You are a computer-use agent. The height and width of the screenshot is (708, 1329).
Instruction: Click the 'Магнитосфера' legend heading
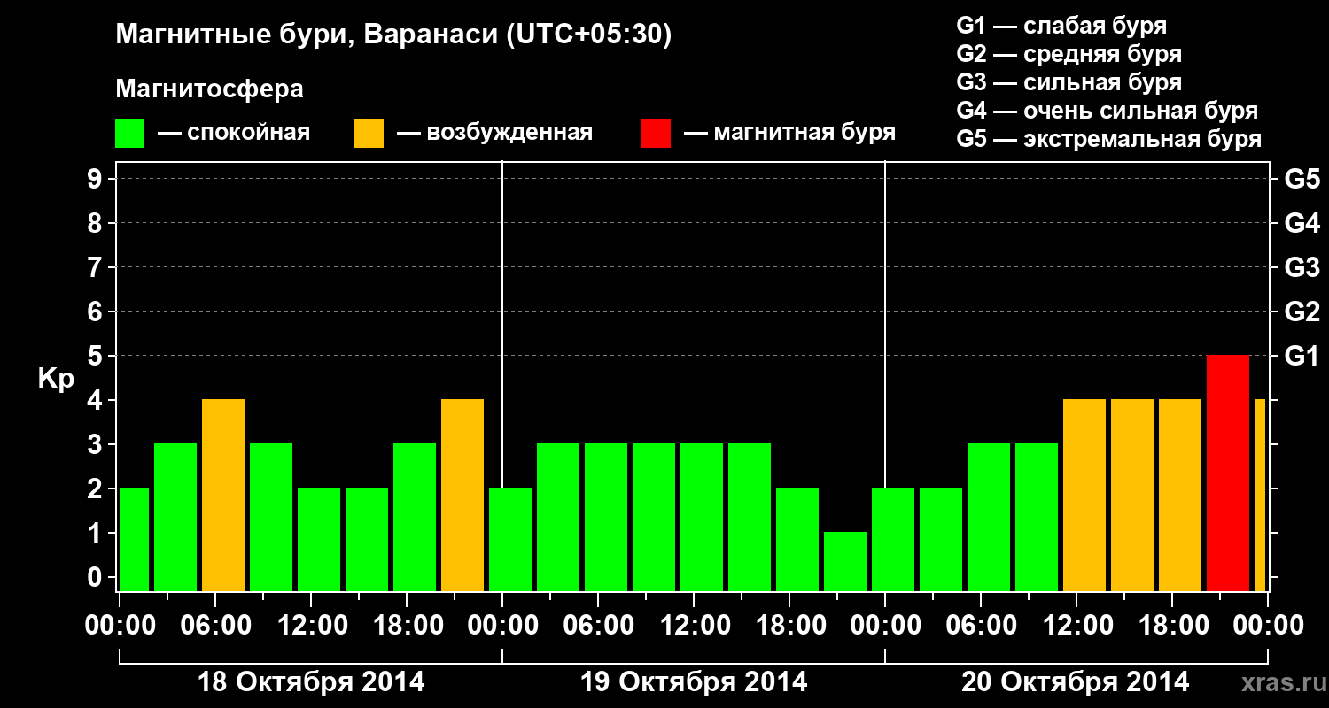209,89
